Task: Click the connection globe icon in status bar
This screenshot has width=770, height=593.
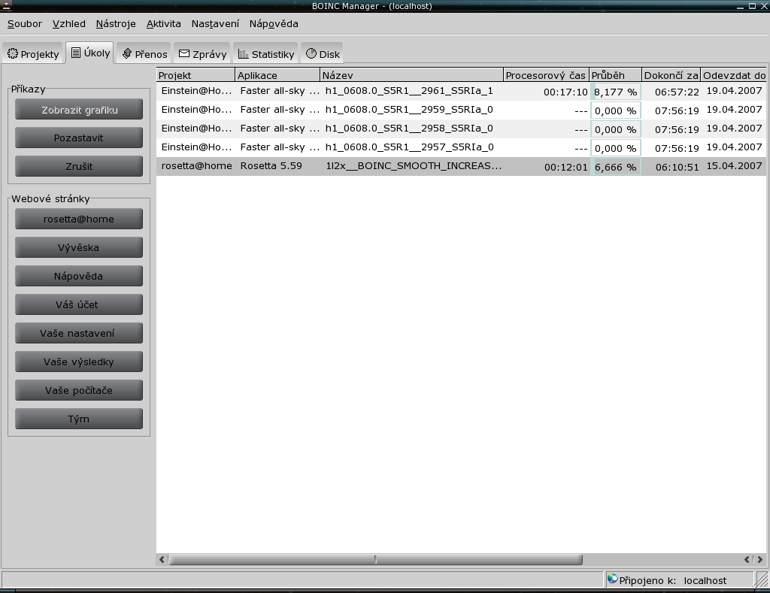Action: tap(612, 579)
